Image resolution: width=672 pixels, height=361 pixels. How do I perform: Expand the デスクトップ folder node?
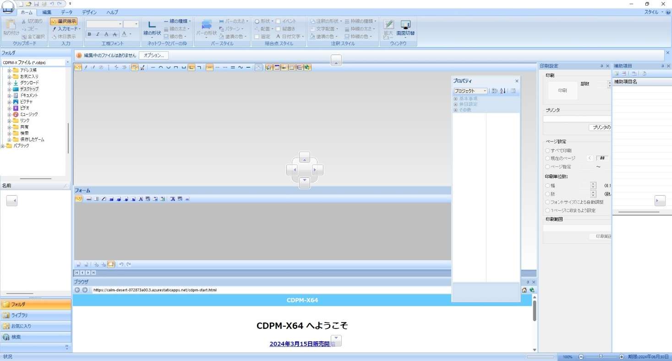tap(9, 89)
